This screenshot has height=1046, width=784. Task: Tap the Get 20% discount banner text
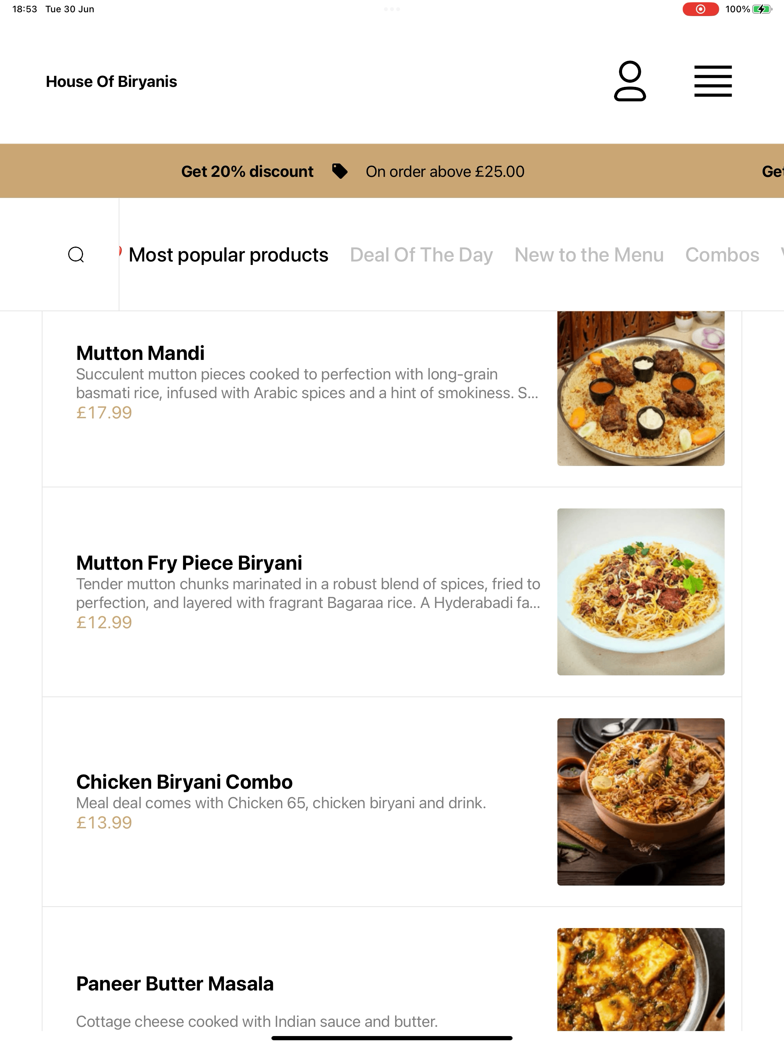pos(247,171)
